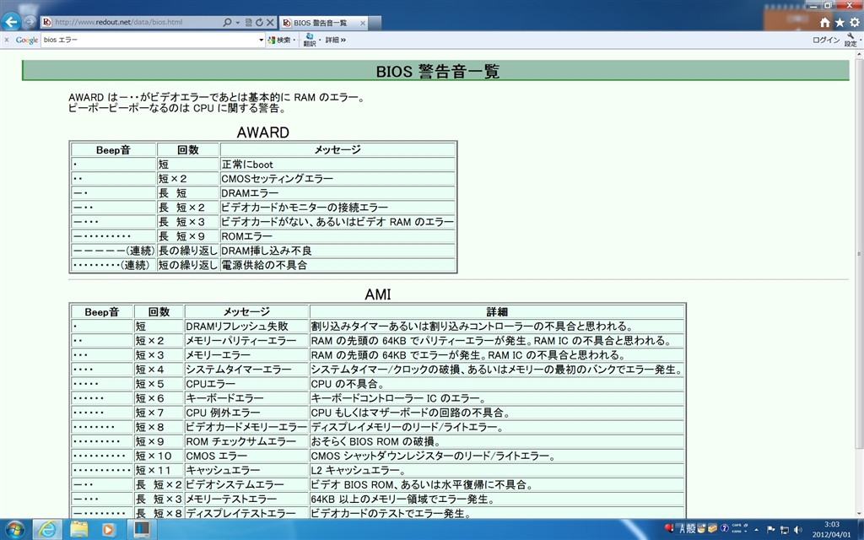Viewport: 864px width, 540px height.
Task: Open Windows Explorer folder in taskbar
Action: (x=78, y=529)
